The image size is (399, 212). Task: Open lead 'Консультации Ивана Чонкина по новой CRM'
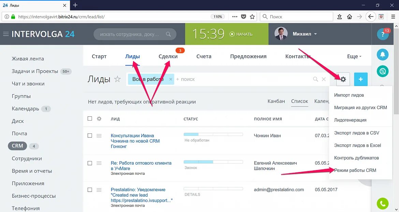[135, 141]
